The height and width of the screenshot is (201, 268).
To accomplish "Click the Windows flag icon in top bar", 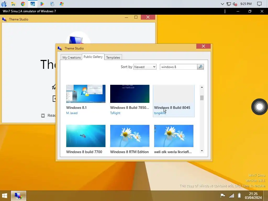I will 62,4.
